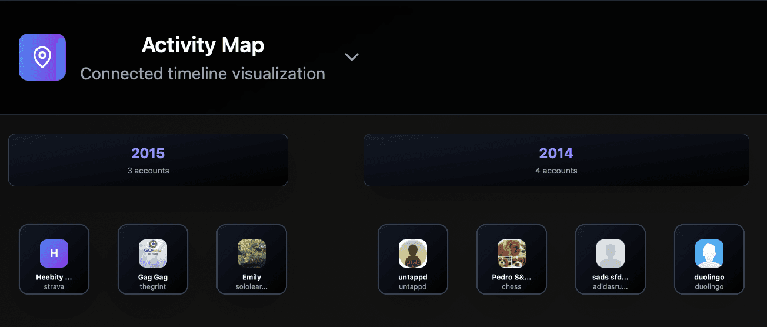Open the Gag Gag thegrint account card
The height and width of the screenshot is (327, 767).
click(x=153, y=259)
